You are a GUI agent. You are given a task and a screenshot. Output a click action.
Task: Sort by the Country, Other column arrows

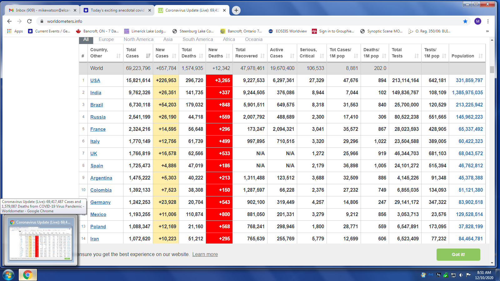coord(118,56)
